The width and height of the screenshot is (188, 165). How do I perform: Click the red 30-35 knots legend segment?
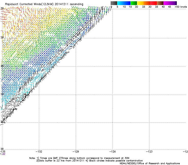153,3
